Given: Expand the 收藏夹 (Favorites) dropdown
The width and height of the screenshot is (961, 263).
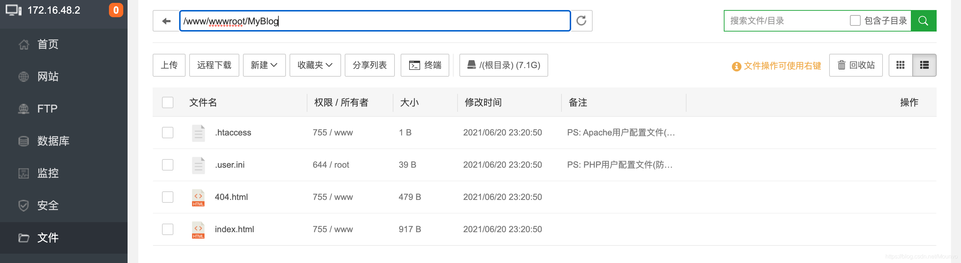Looking at the screenshot, I should click(x=315, y=65).
